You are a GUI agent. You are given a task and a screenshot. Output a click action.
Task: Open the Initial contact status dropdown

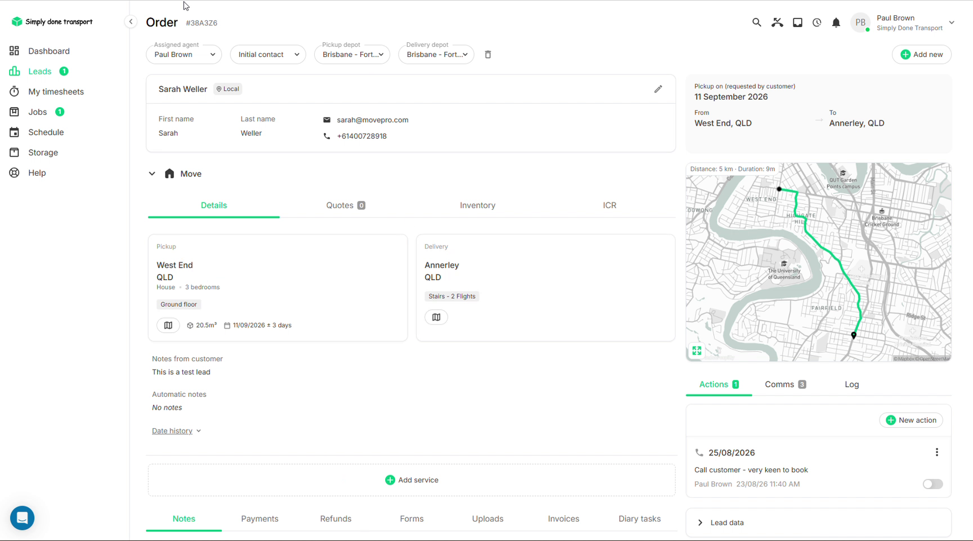[x=268, y=55]
